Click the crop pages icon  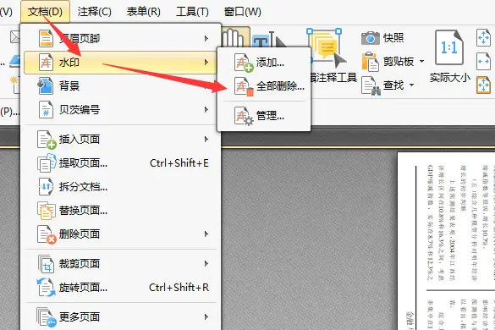[x=46, y=264]
